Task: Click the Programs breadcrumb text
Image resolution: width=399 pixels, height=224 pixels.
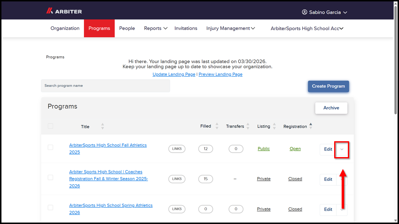Action: point(55,57)
